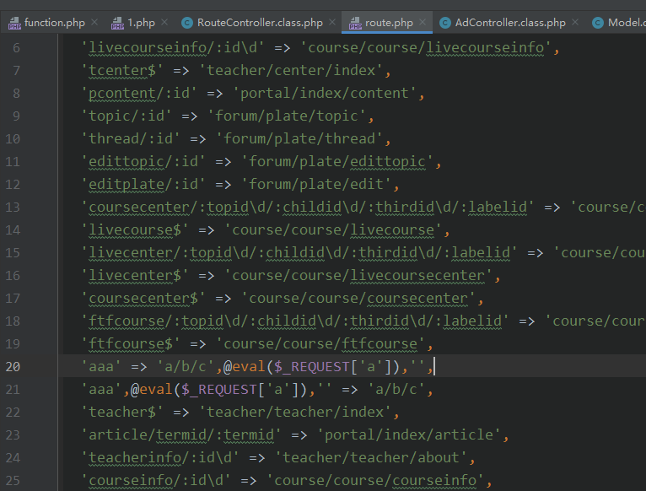The height and width of the screenshot is (491, 646).
Task: Close the 1.php tab
Action: (x=164, y=22)
